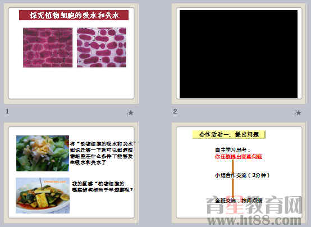
Task: Click the red text 你还能提出哪些问题
Action: 239,157
